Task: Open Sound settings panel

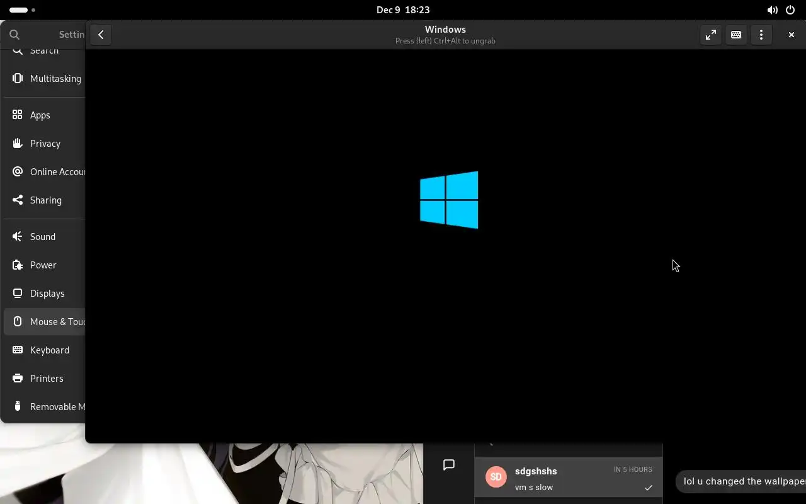Action: (x=44, y=237)
